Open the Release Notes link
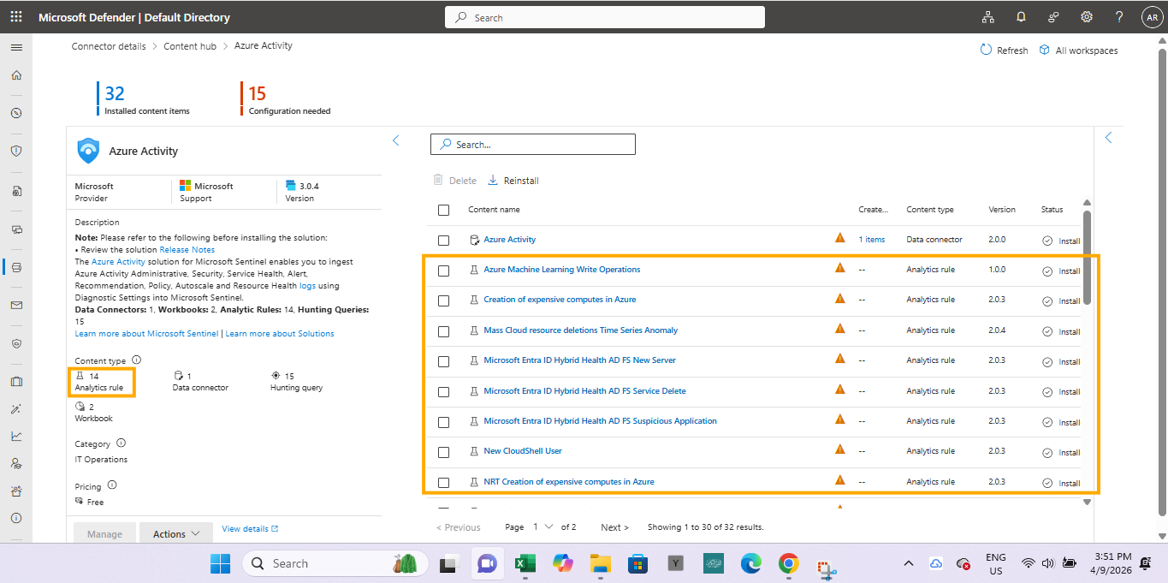1168x583 pixels. click(187, 250)
